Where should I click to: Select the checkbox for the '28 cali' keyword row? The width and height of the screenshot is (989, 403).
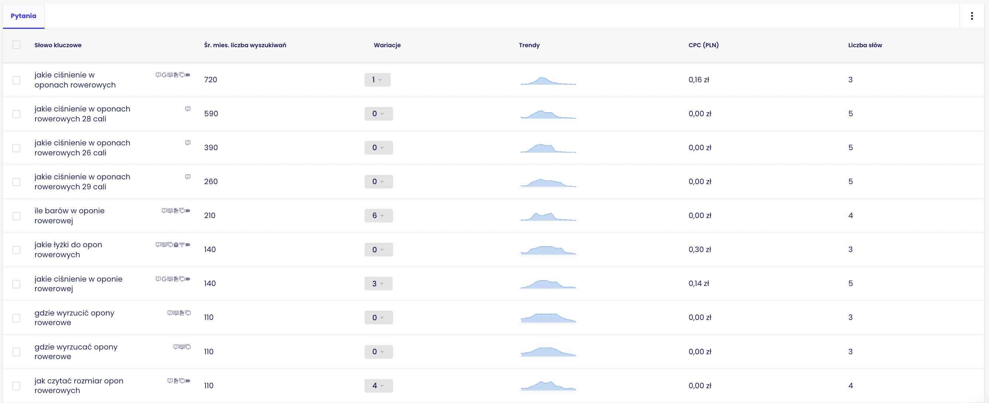16,114
